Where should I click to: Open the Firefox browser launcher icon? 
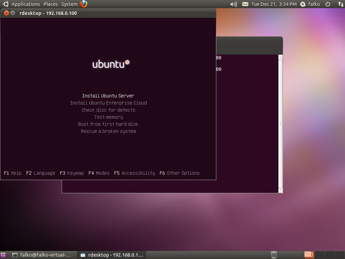[84, 4]
